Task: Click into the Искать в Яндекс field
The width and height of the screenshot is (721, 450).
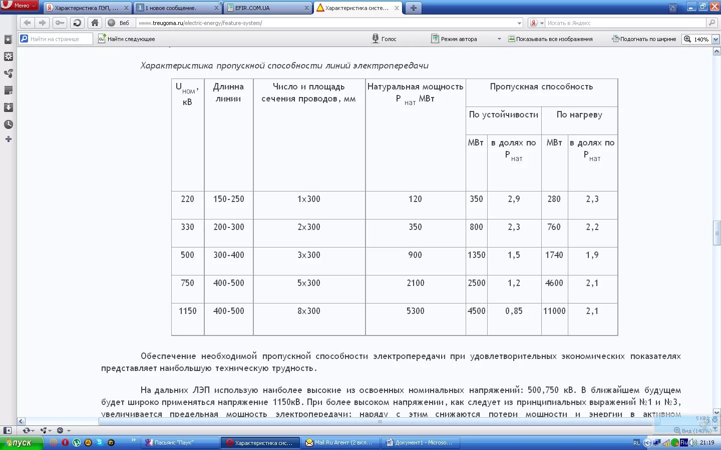Action: 625,23
